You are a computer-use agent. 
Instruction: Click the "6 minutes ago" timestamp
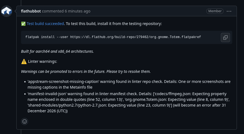coord(77,11)
